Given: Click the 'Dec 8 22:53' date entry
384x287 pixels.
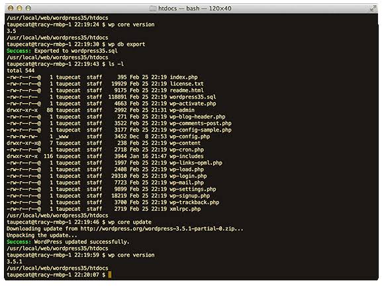Looking at the screenshot, I should pyautogui.click(x=148, y=136).
